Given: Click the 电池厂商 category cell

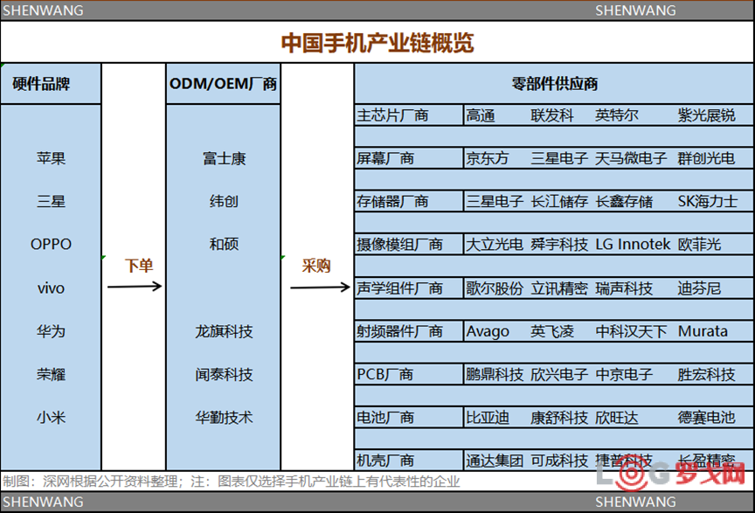Looking at the screenshot, I should [x=409, y=417].
